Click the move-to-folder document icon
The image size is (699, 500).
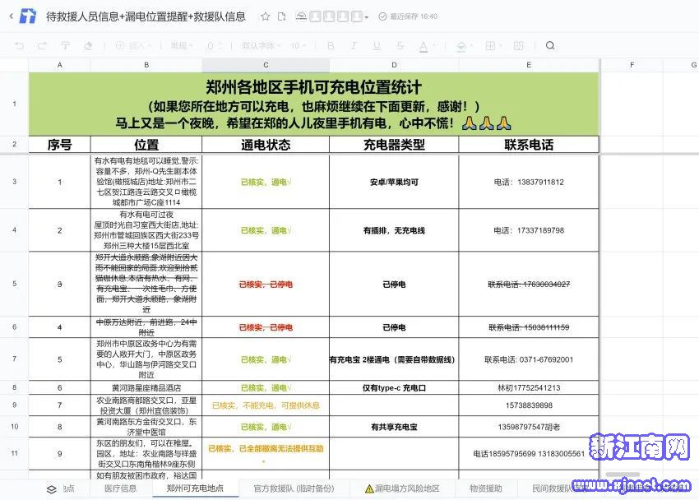pyautogui.click(x=282, y=16)
